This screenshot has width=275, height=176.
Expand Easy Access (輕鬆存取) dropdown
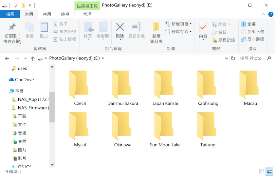191,32
